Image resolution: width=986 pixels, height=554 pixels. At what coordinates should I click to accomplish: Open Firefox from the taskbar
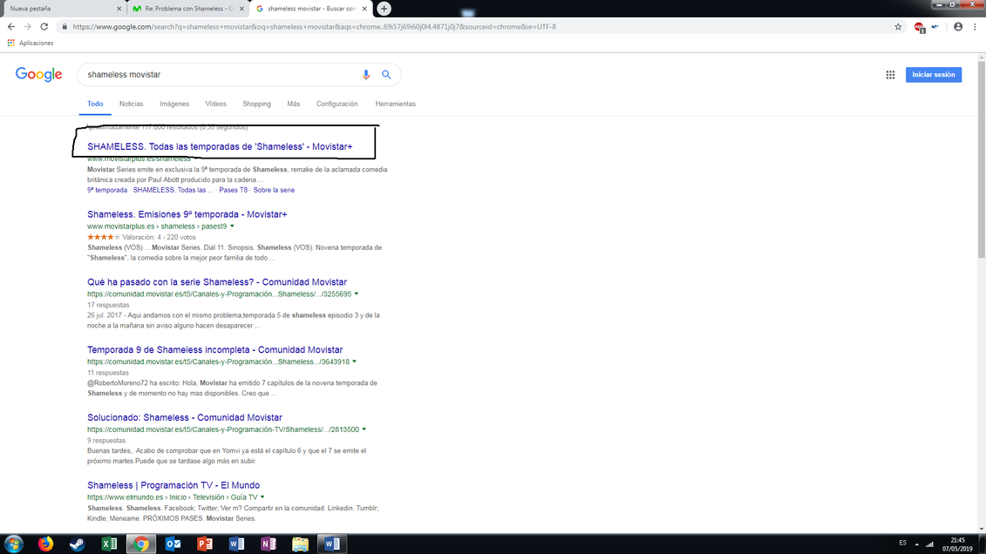(45, 544)
